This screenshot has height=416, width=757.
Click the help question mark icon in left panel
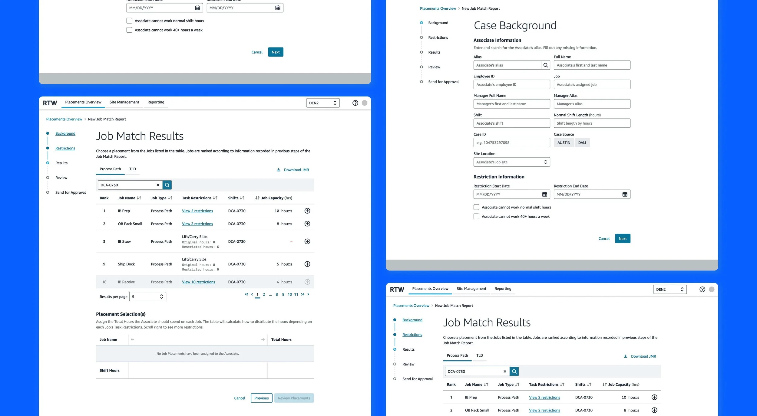(355, 103)
